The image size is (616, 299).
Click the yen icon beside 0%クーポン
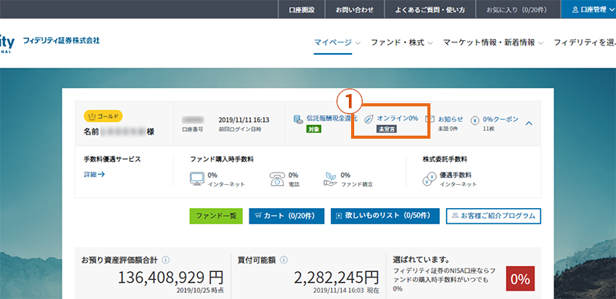pyautogui.click(x=475, y=119)
